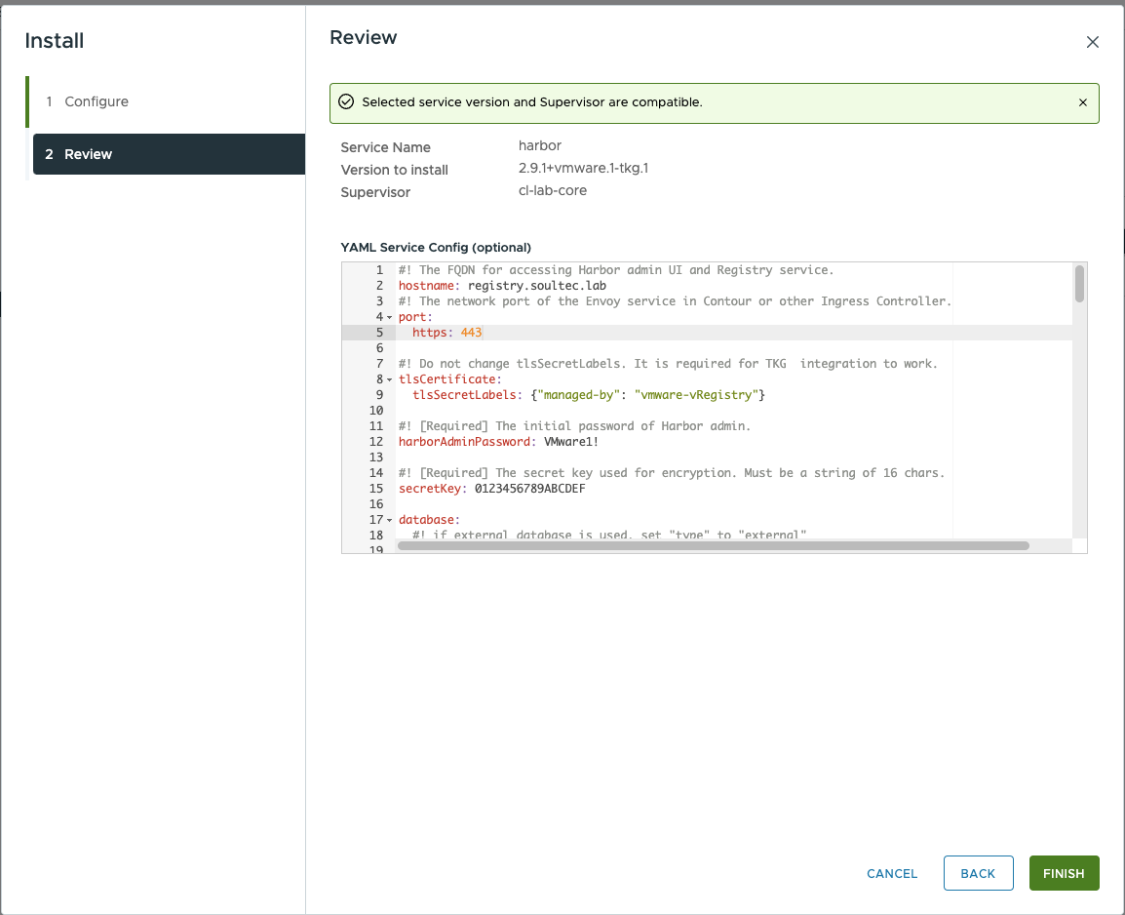Click the initial password comment on line 11
The image size is (1125, 915).
tap(574, 426)
